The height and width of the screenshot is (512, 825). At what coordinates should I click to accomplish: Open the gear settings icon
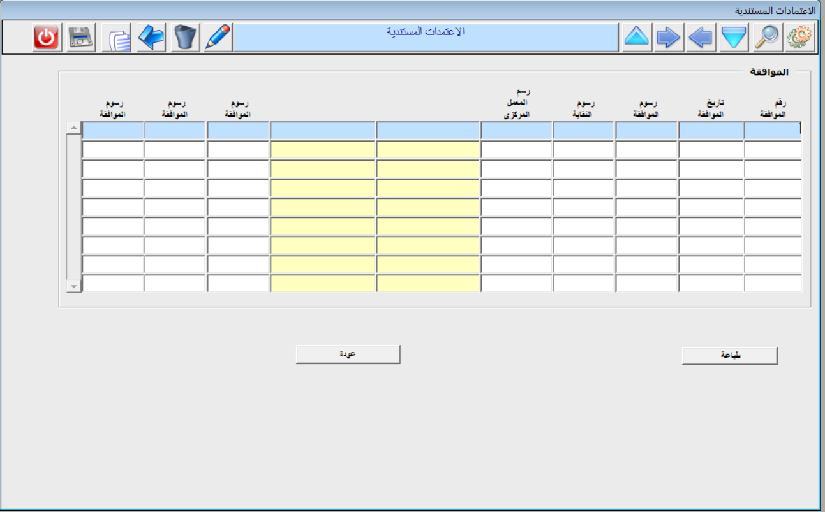800,38
